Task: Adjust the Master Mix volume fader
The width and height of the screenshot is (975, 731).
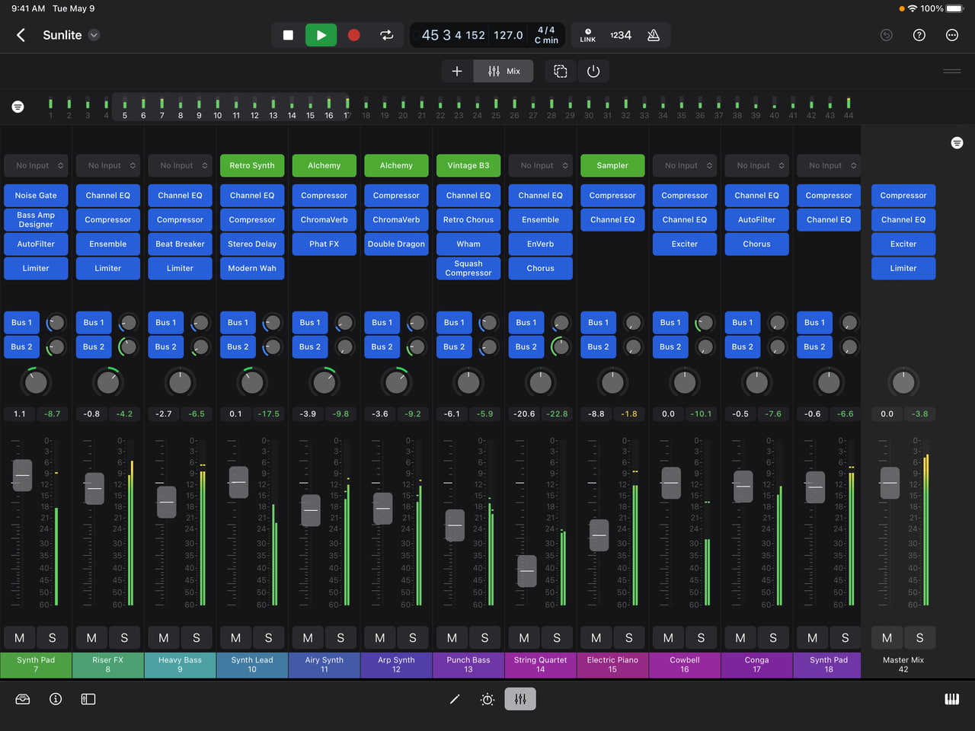Action: pyautogui.click(x=889, y=482)
